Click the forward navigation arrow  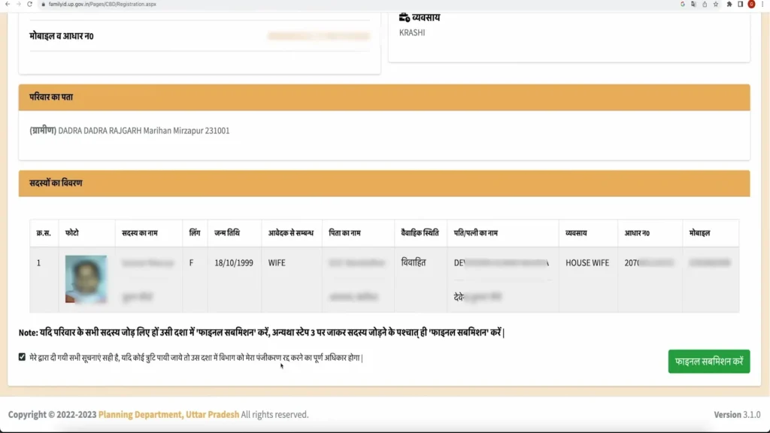tap(18, 4)
